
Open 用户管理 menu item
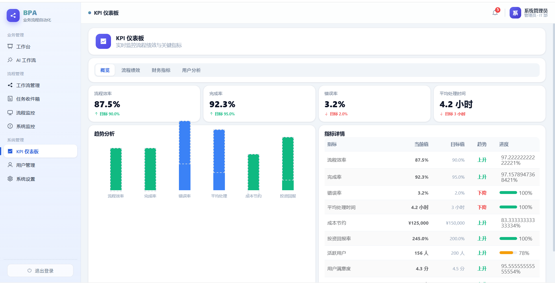pyautogui.click(x=40, y=165)
